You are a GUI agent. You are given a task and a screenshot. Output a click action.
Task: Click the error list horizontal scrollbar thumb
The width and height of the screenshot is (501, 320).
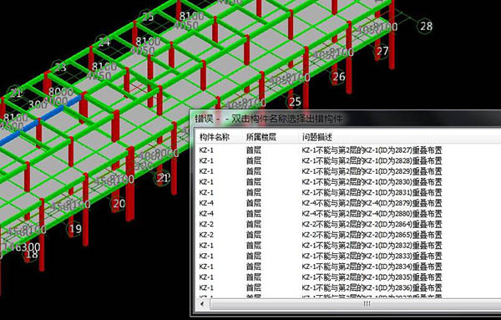pos(355,304)
